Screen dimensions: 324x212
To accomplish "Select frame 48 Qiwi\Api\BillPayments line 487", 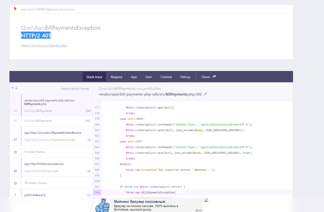I will [x=51, y=121].
